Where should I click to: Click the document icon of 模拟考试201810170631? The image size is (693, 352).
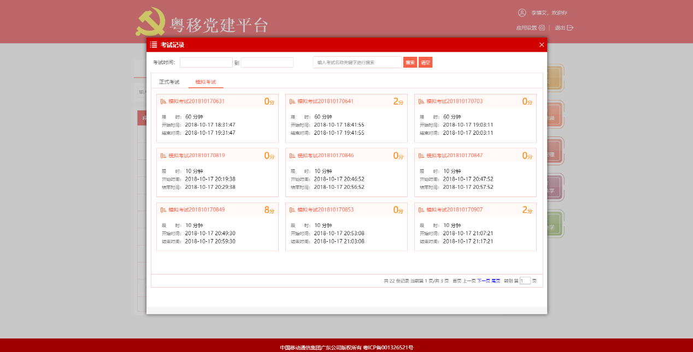pyautogui.click(x=163, y=102)
